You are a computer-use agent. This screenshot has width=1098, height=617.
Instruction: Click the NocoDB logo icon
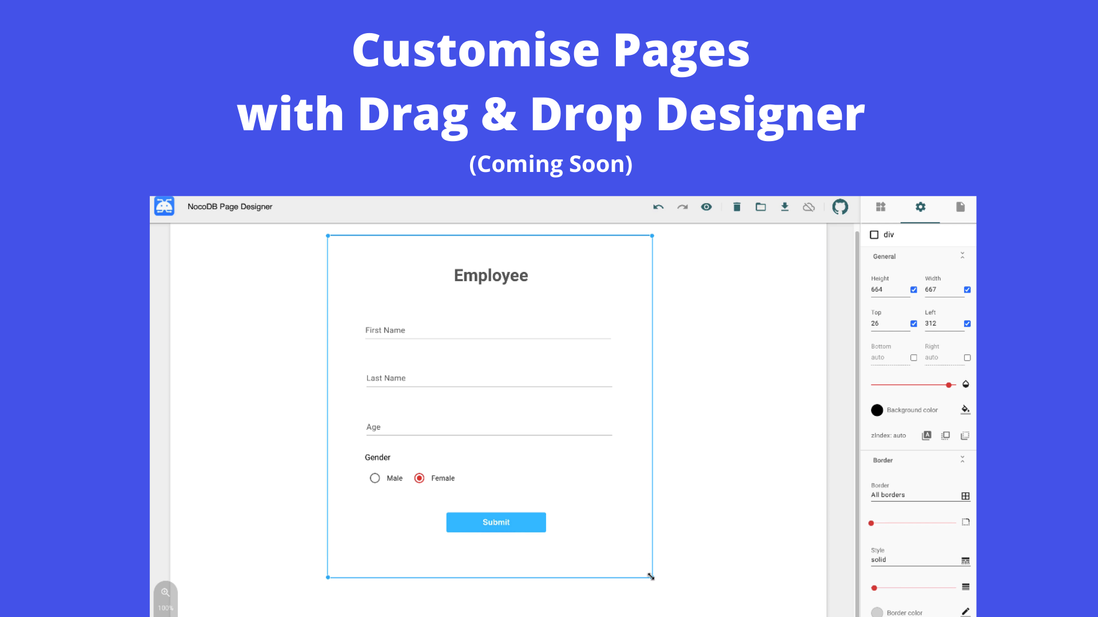coord(164,206)
